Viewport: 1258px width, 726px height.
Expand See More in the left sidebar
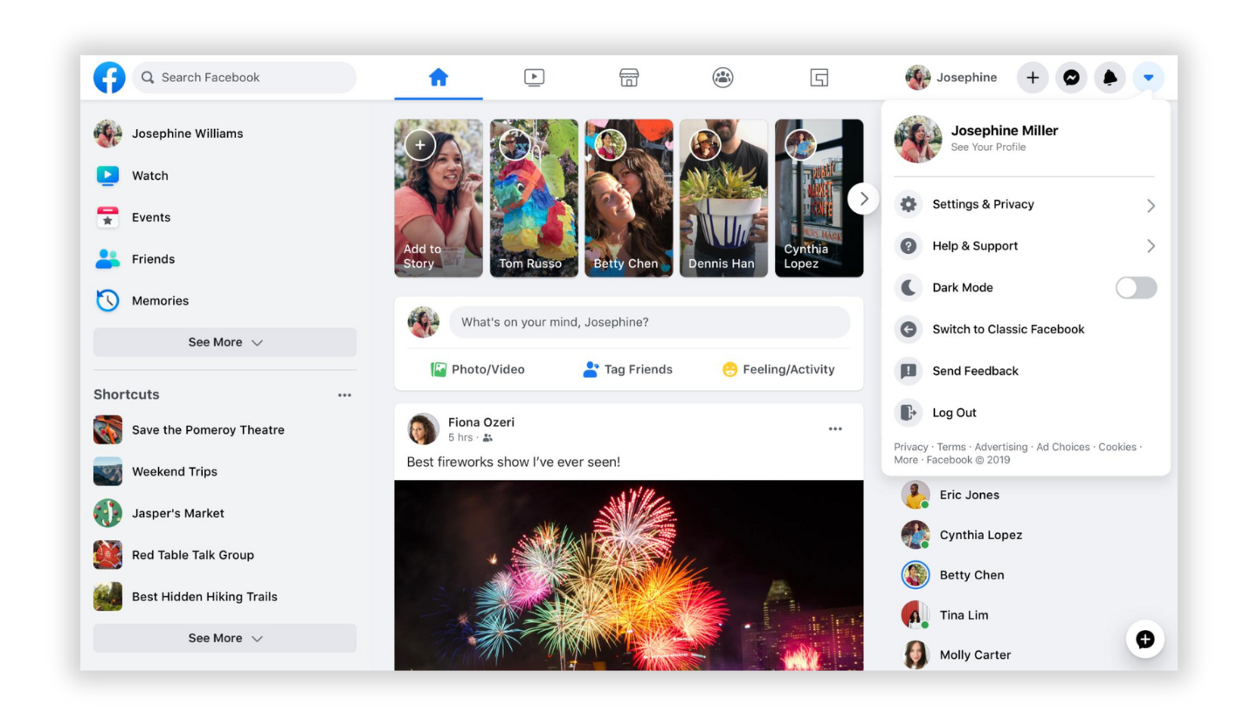pos(225,341)
